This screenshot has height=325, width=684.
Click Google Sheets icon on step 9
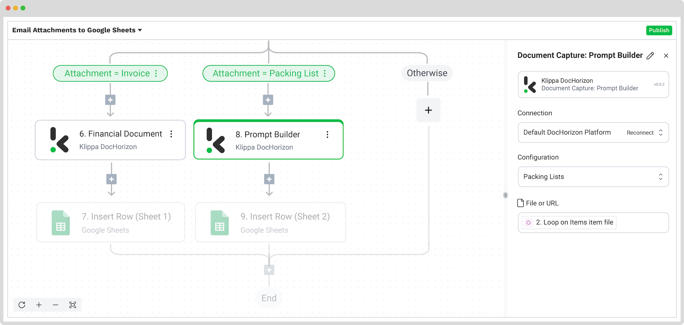220,223
